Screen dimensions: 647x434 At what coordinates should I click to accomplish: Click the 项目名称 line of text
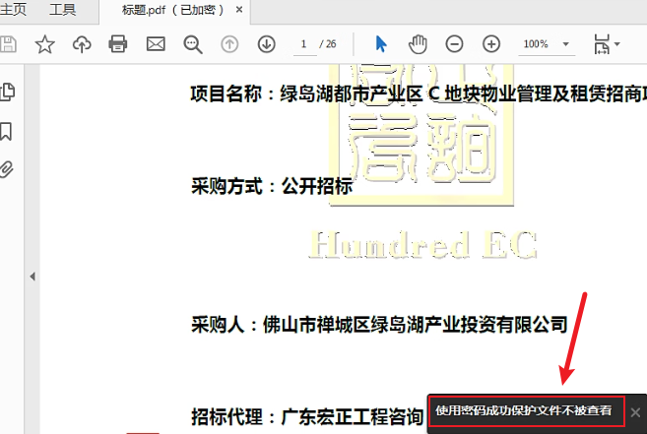click(418, 93)
